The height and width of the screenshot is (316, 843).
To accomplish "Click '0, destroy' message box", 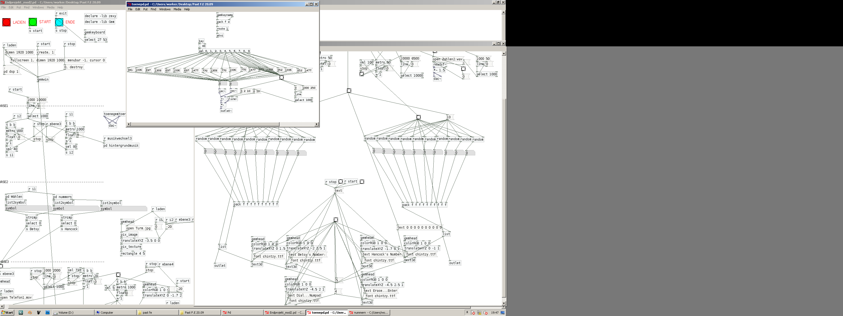I will point(74,67).
